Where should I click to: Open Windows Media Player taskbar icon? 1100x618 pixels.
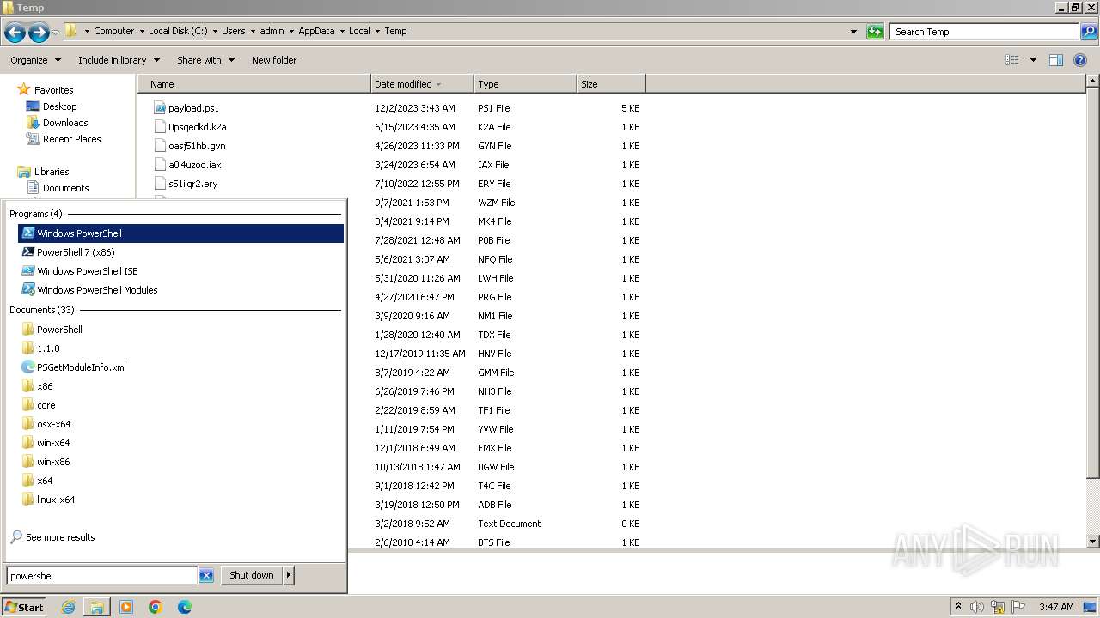point(126,607)
